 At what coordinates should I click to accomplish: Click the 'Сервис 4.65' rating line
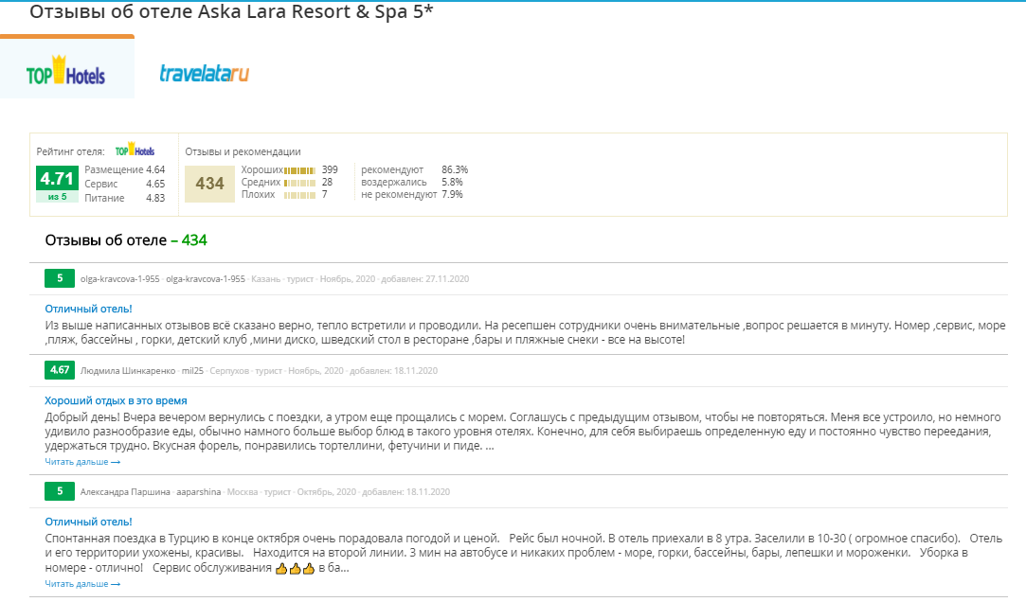pos(124,185)
